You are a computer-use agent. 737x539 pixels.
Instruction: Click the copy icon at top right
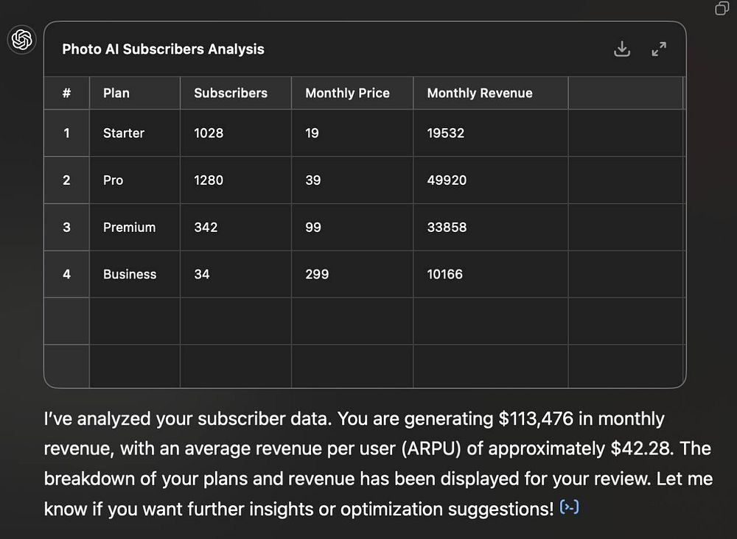tap(722, 8)
